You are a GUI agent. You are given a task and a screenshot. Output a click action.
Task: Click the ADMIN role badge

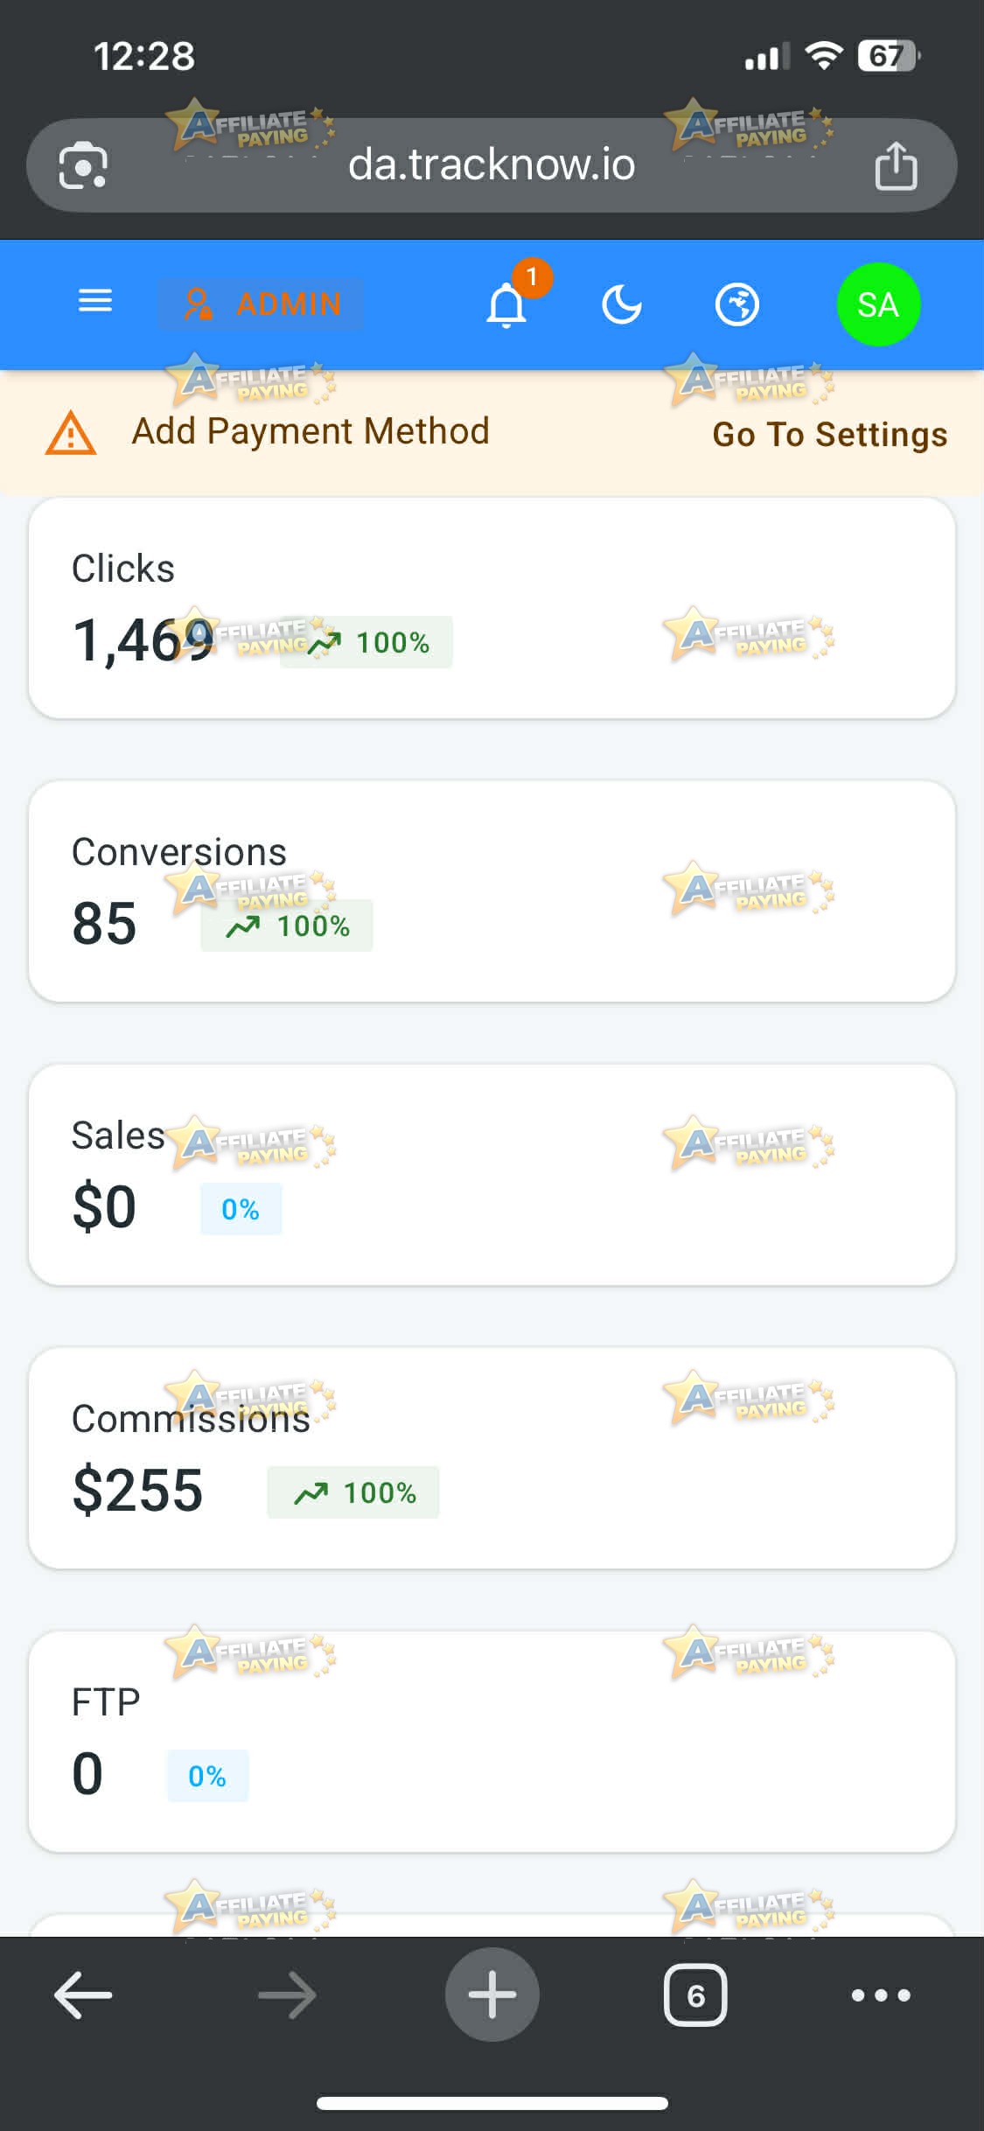(x=261, y=304)
